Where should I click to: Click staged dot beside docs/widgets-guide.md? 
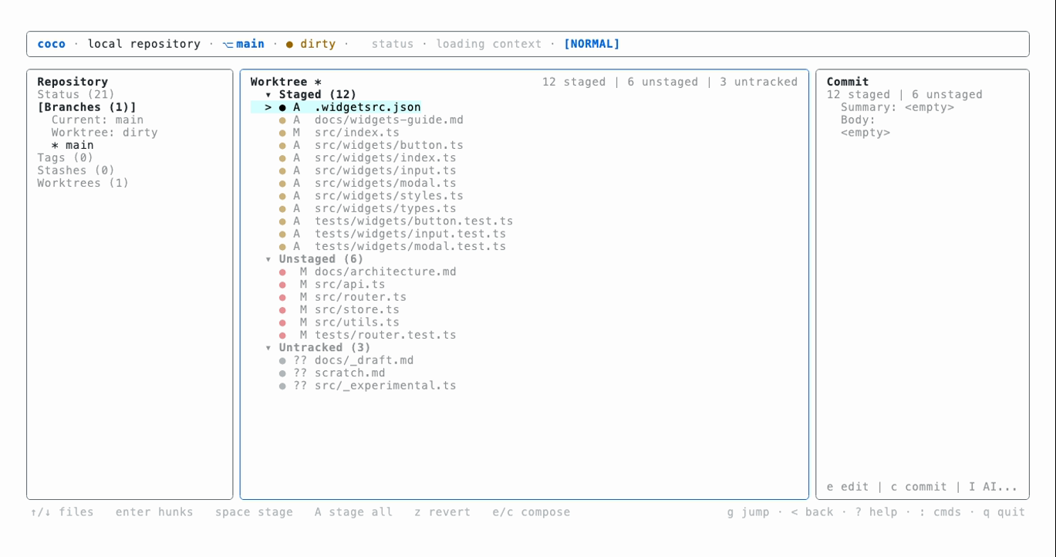(282, 120)
